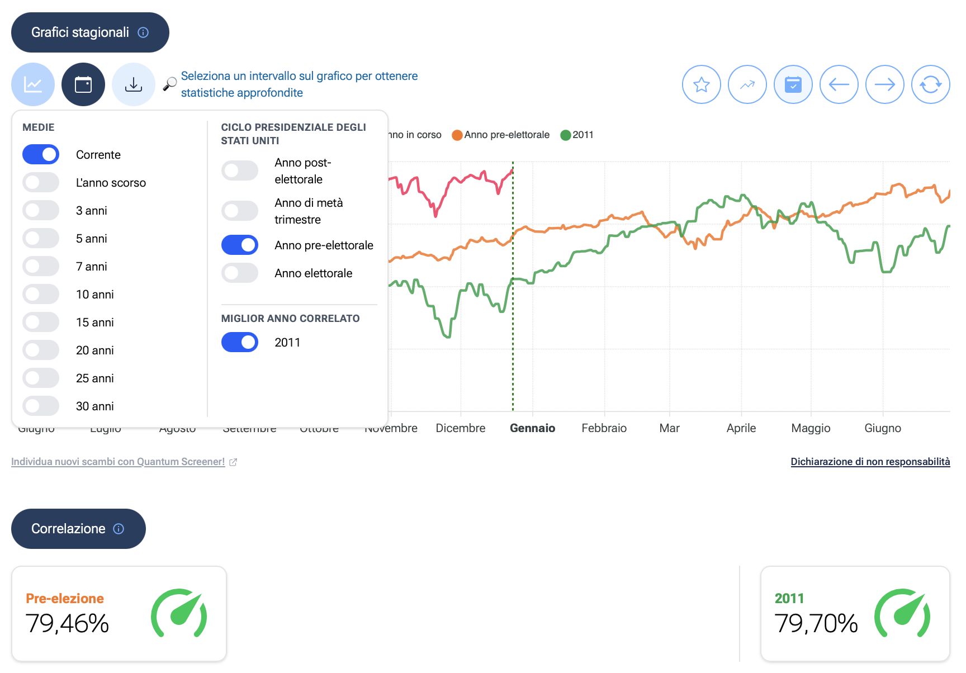The width and height of the screenshot is (966, 673).
Task: Click info icon beside Correlazione
Action: click(119, 529)
